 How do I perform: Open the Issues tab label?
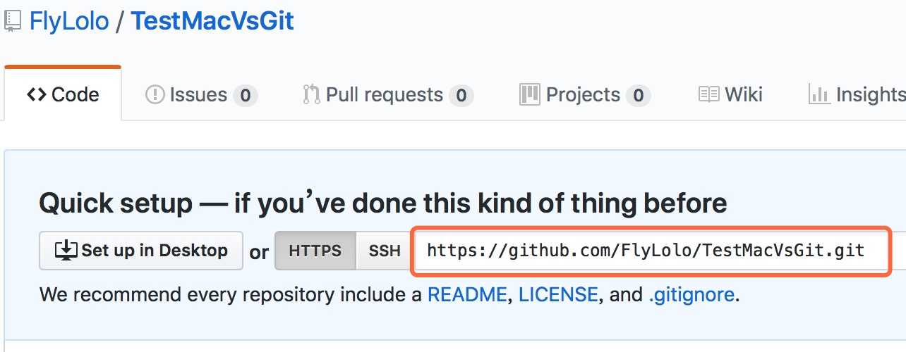click(198, 95)
